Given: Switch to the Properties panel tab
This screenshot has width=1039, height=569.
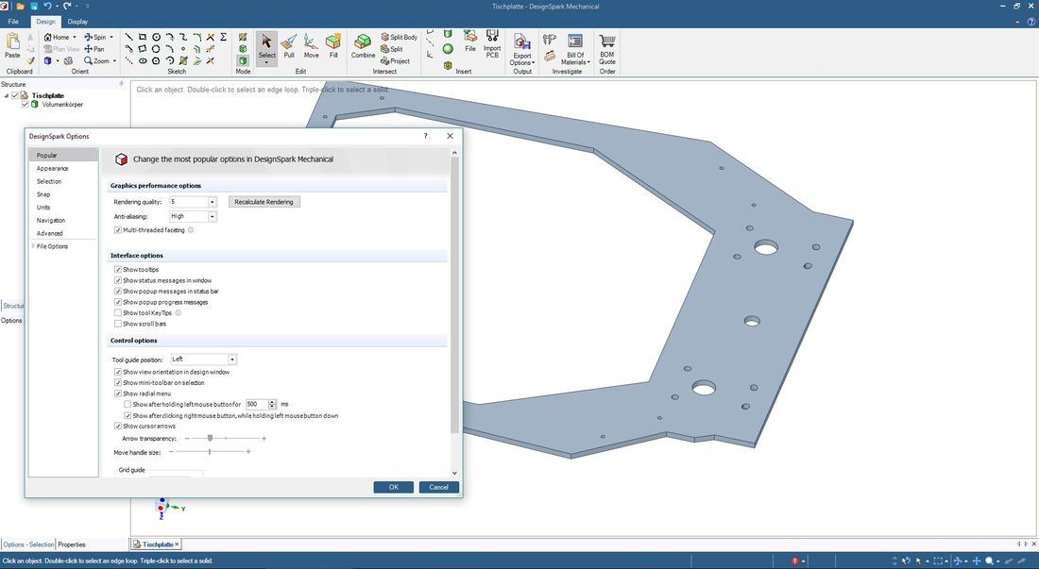Looking at the screenshot, I should pyautogui.click(x=72, y=544).
